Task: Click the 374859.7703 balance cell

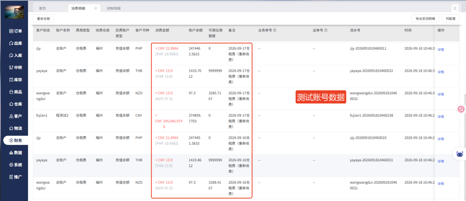Action: click(195, 118)
